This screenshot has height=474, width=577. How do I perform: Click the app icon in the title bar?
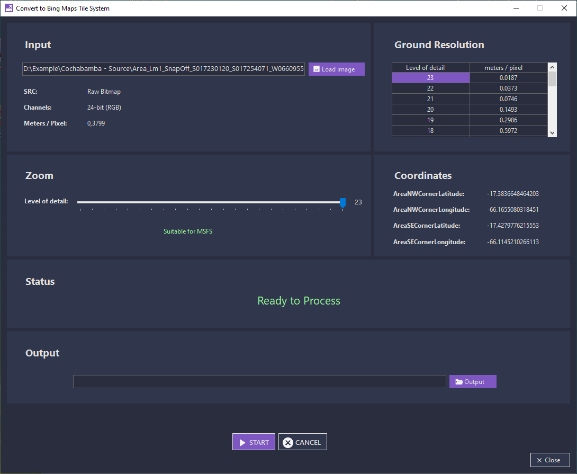click(x=8, y=8)
